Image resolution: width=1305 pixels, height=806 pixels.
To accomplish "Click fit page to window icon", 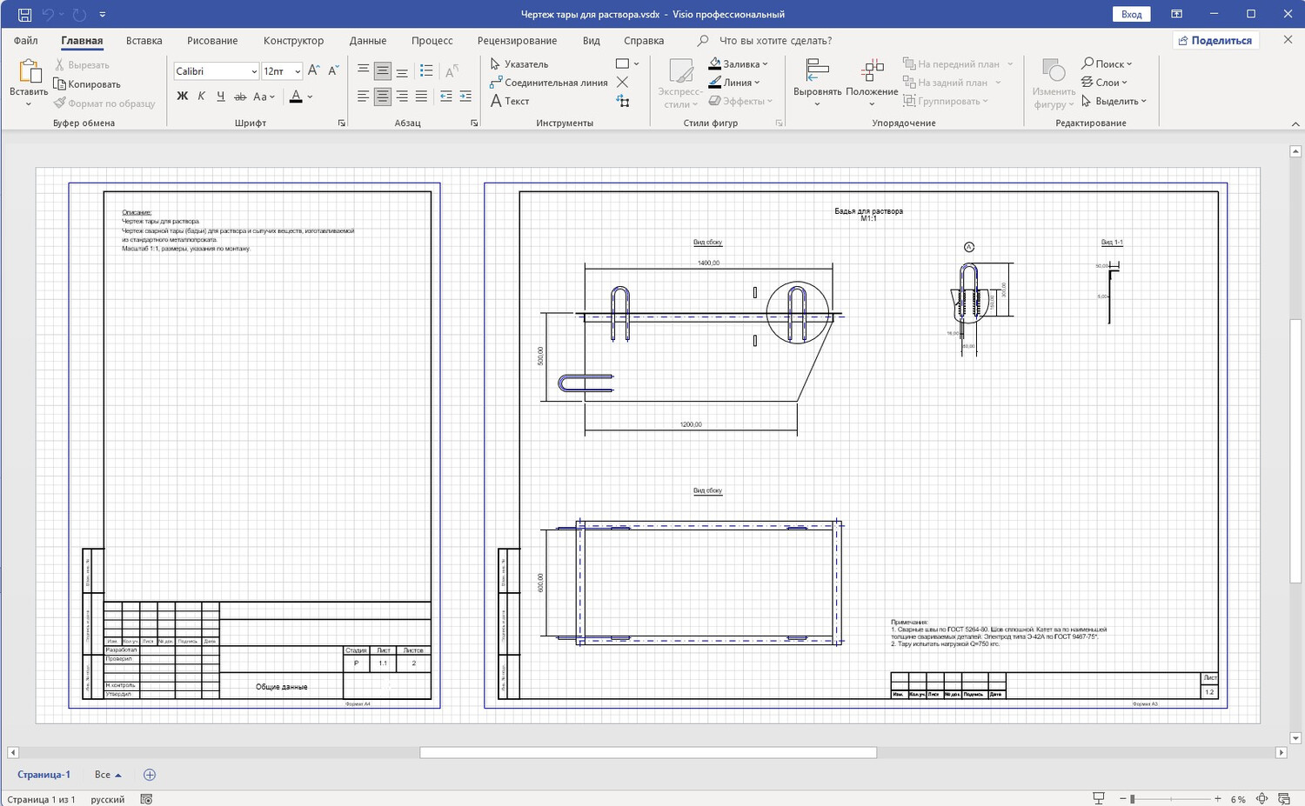I will 1261,799.
